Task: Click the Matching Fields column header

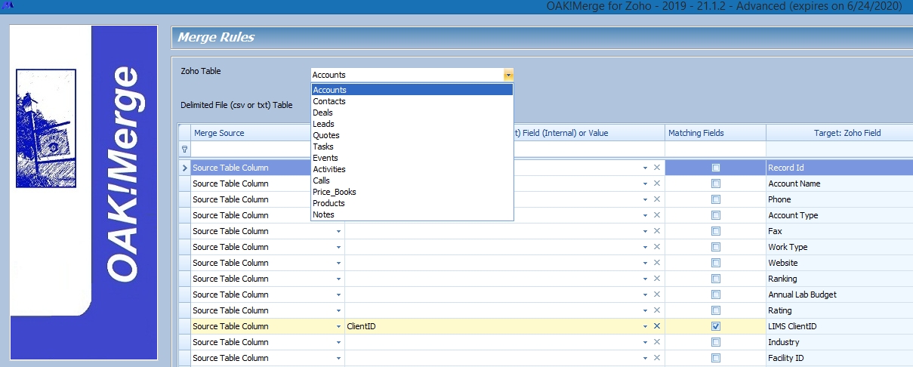Action: click(714, 133)
